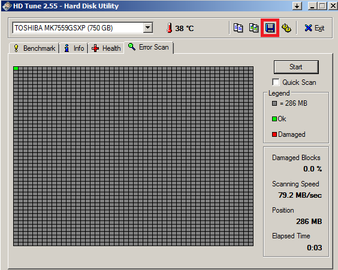
Task: Start the error scan
Action: pos(296,67)
